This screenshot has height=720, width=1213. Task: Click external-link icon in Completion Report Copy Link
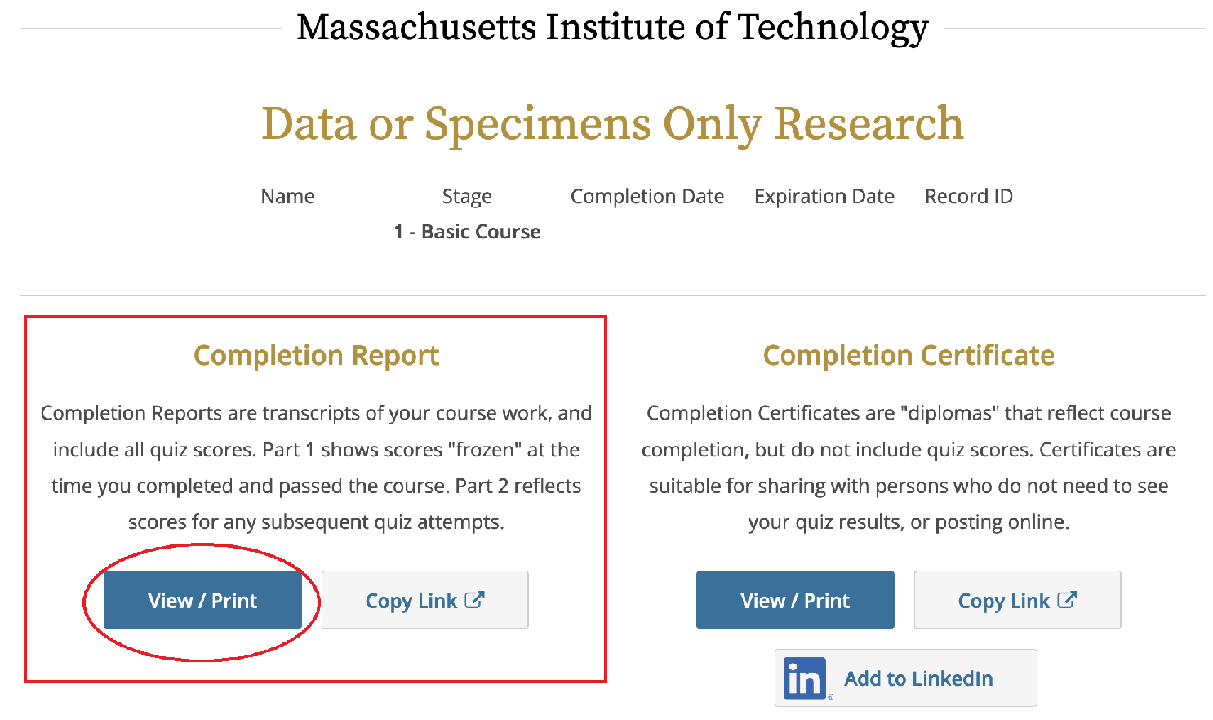pos(475,600)
